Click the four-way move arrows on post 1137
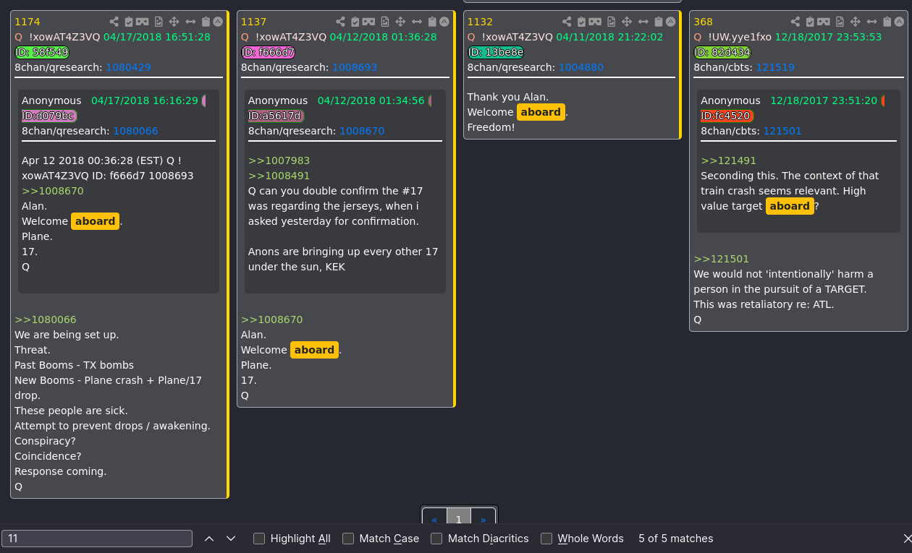Image resolution: width=912 pixels, height=553 pixels. (400, 22)
